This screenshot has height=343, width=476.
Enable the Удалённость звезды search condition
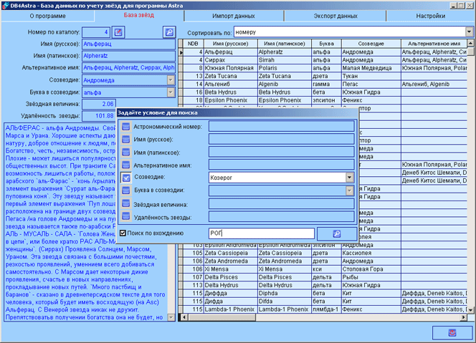coord(126,217)
